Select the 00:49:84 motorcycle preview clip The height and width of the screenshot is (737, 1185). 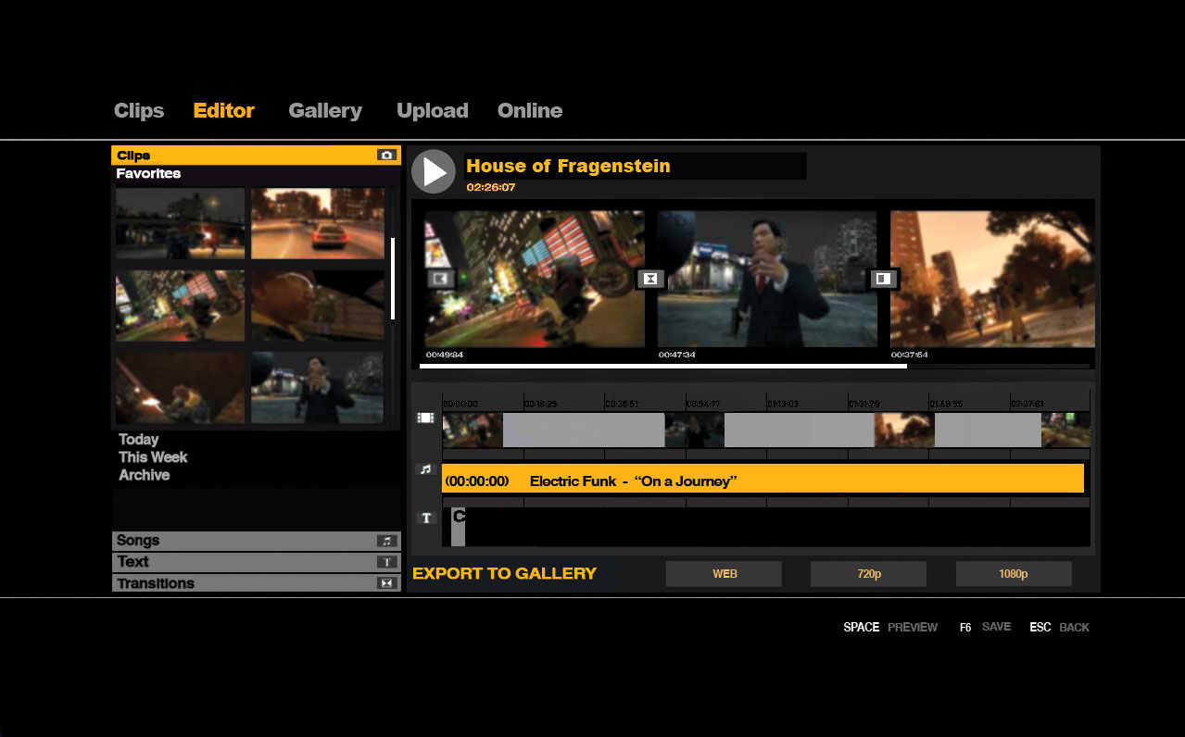click(535, 279)
